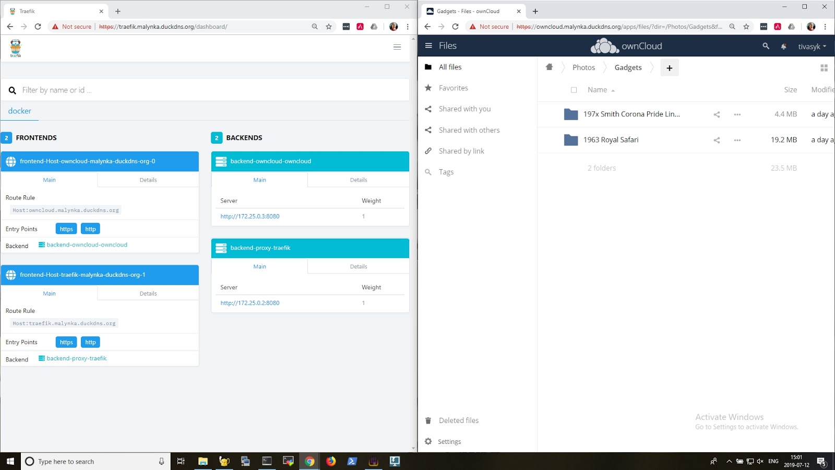Open the ownCloud search magnifier in the header
This screenshot has height=470, width=835.
click(766, 46)
